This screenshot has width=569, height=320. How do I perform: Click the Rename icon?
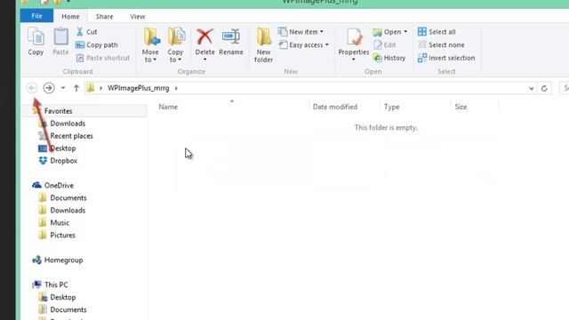tap(231, 37)
